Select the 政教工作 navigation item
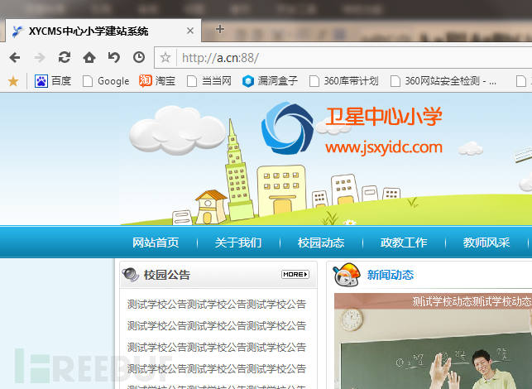 [x=404, y=243]
